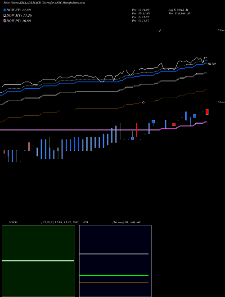The height and width of the screenshot is (297, 225).
Task: Select the 'DOW ST: 11.33' legend text
Action: coord(18,10)
